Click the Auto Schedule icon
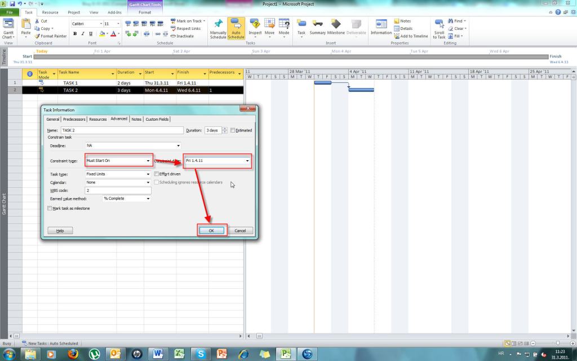 pos(236,29)
